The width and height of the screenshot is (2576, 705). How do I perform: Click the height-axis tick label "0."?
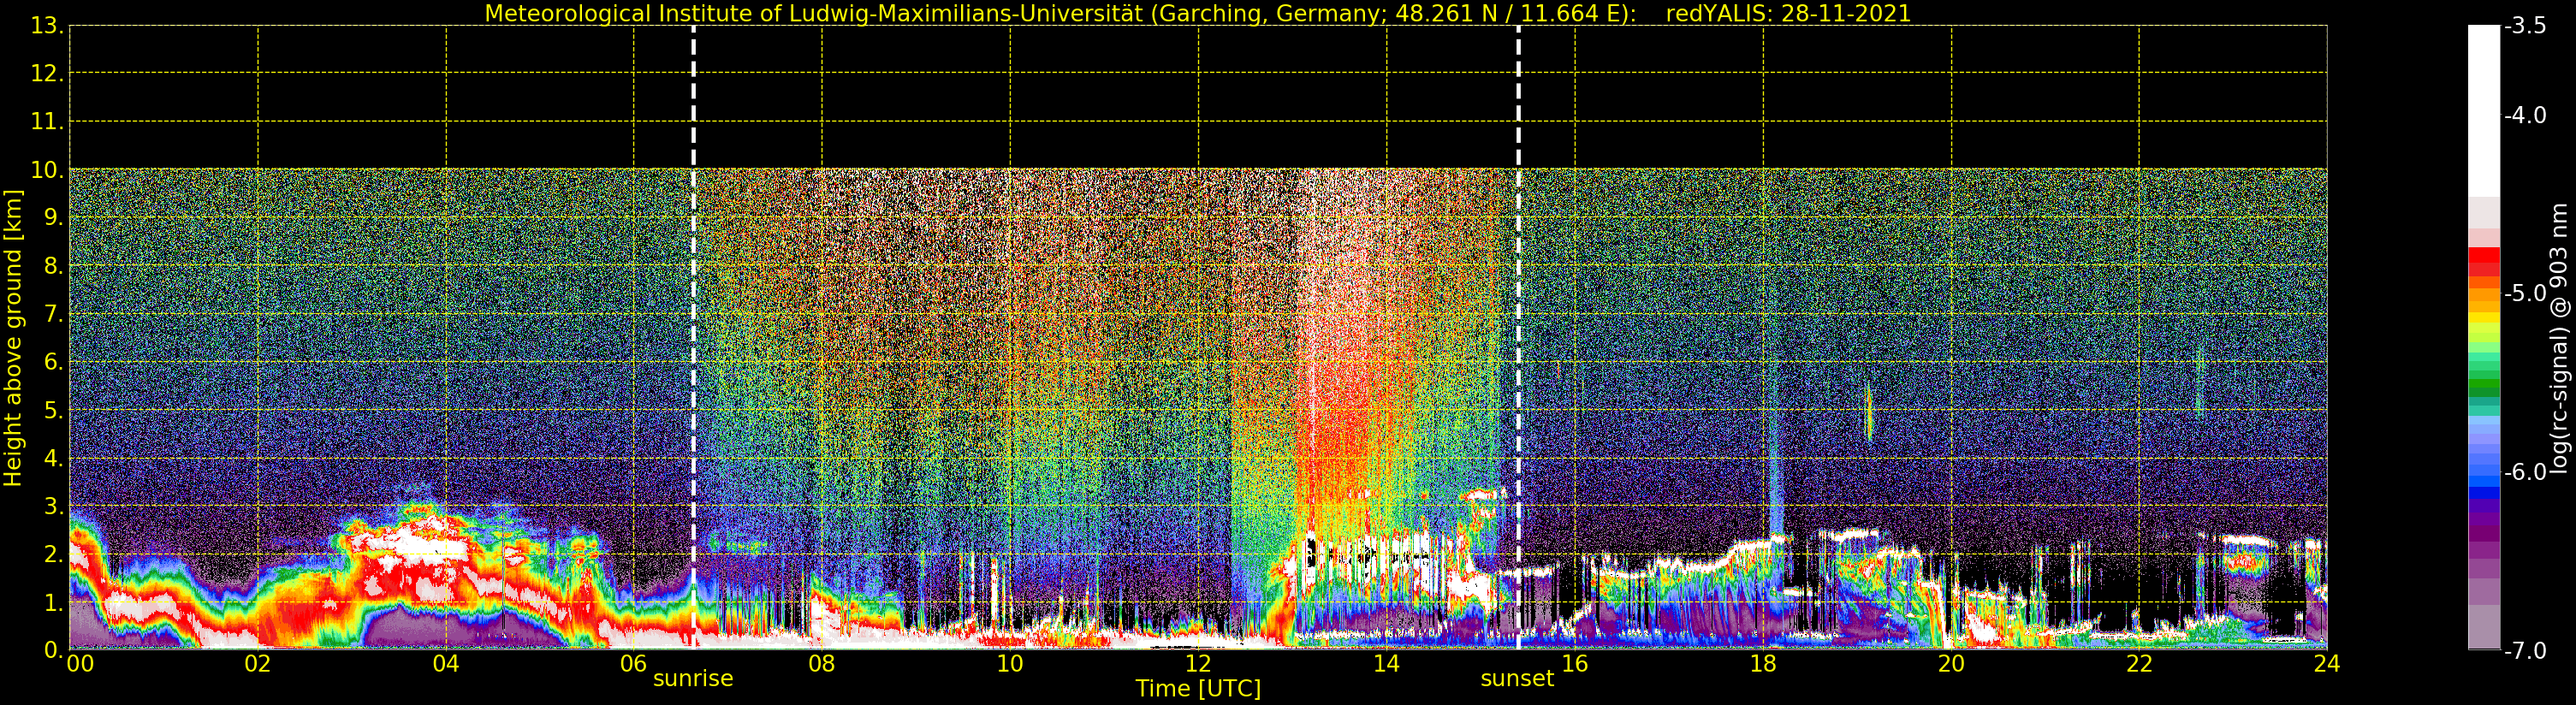coord(53,650)
